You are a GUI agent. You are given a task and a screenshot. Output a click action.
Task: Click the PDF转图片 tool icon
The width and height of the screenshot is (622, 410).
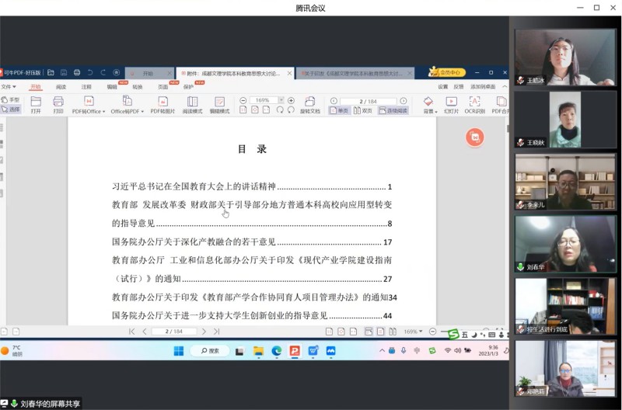click(x=162, y=102)
